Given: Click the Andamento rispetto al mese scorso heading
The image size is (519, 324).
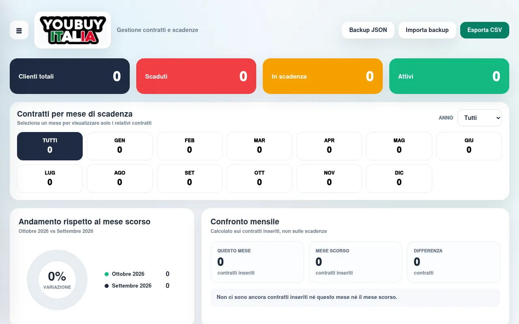Looking at the screenshot, I should click(84, 222).
